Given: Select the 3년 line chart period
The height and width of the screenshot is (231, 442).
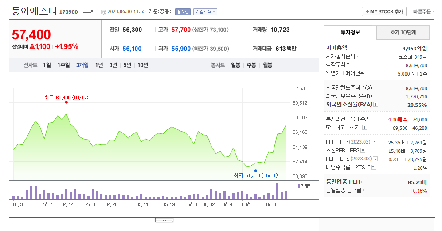Looking at the screenshot, I should point(113,65).
